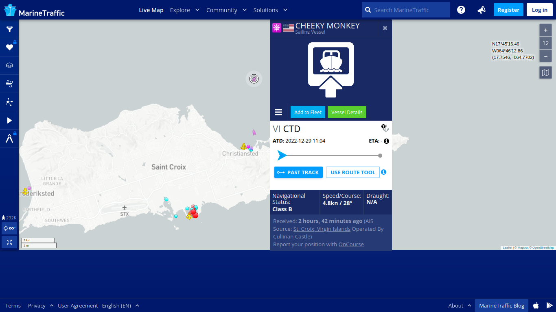Image resolution: width=556 pixels, height=312 pixels.
Task: Click the voyage timeline destination dot
Action: (x=380, y=156)
